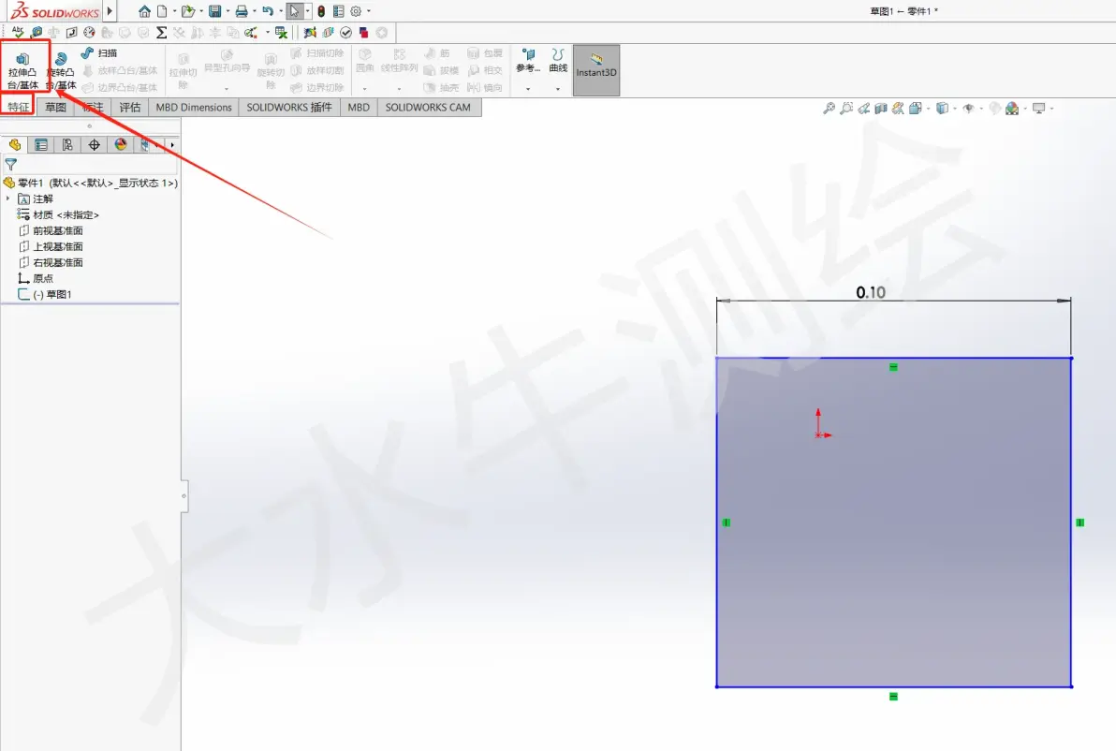The height and width of the screenshot is (751, 1116).
Task: Switch to the MBD Dimensions tab
Action: click(194, 107)
